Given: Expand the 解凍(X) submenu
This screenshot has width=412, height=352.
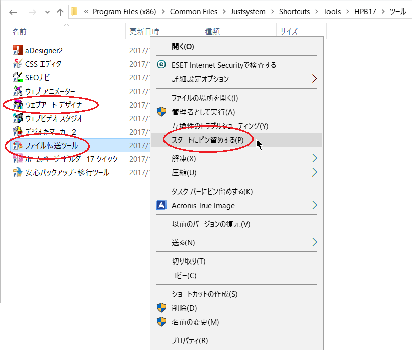Looking at the screenshot, I should pyautogui.click(x=314, y=158).
